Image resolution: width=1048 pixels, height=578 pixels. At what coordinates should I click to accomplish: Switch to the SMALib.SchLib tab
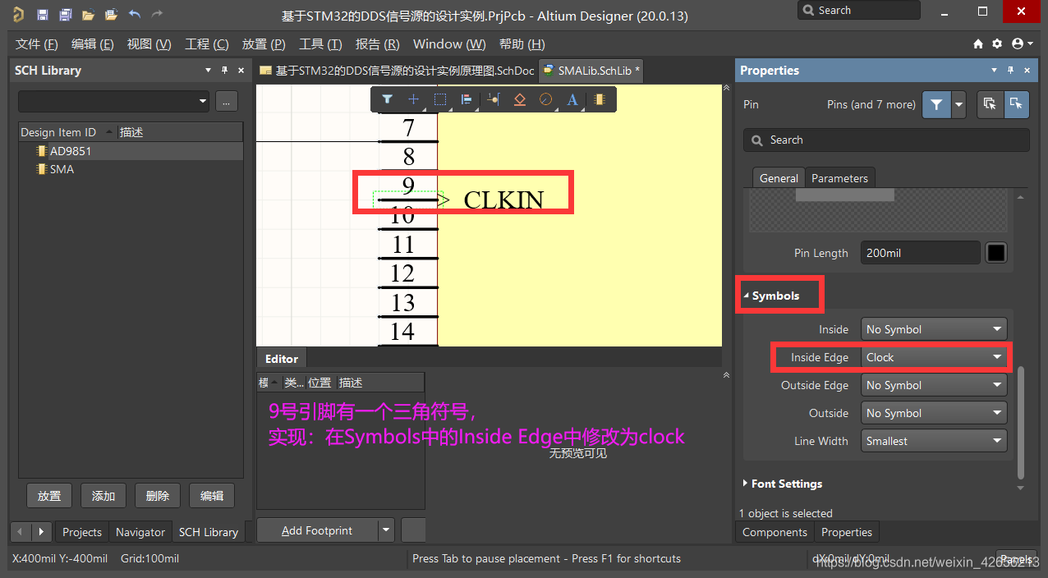(x=591, y=71)
